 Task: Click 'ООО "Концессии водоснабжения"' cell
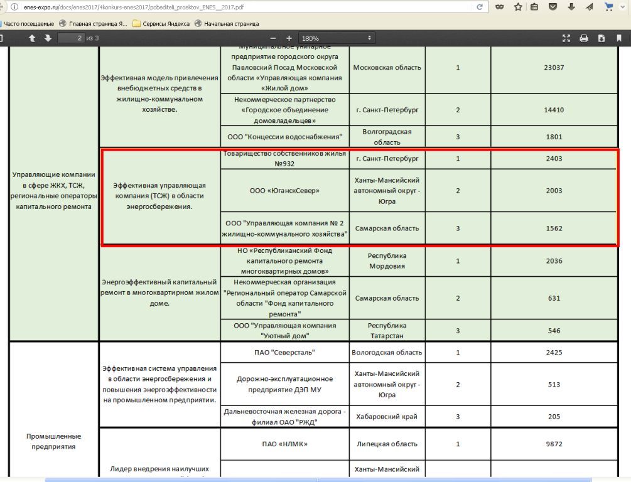pyautogui.click(x=284, y=137)
